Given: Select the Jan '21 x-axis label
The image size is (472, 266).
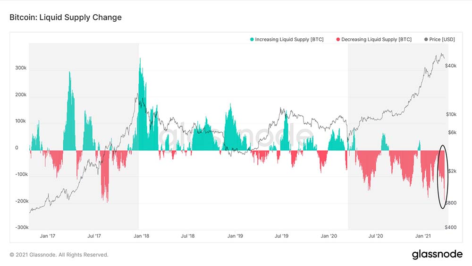Looking at the screenshot, I should [x=423, y=236].
